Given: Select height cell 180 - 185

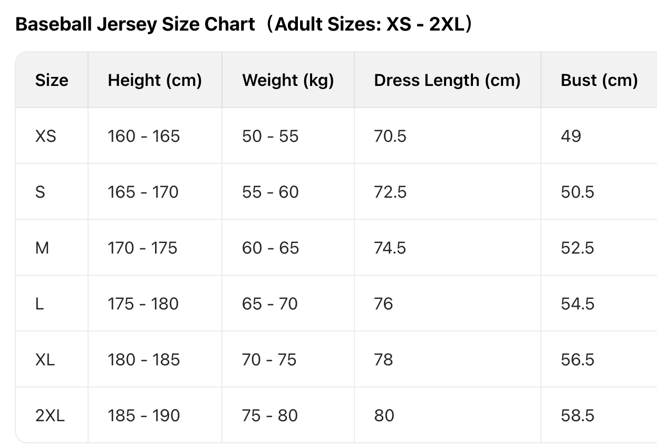Looking at the screenshot, I should click(x=143, y=360).
